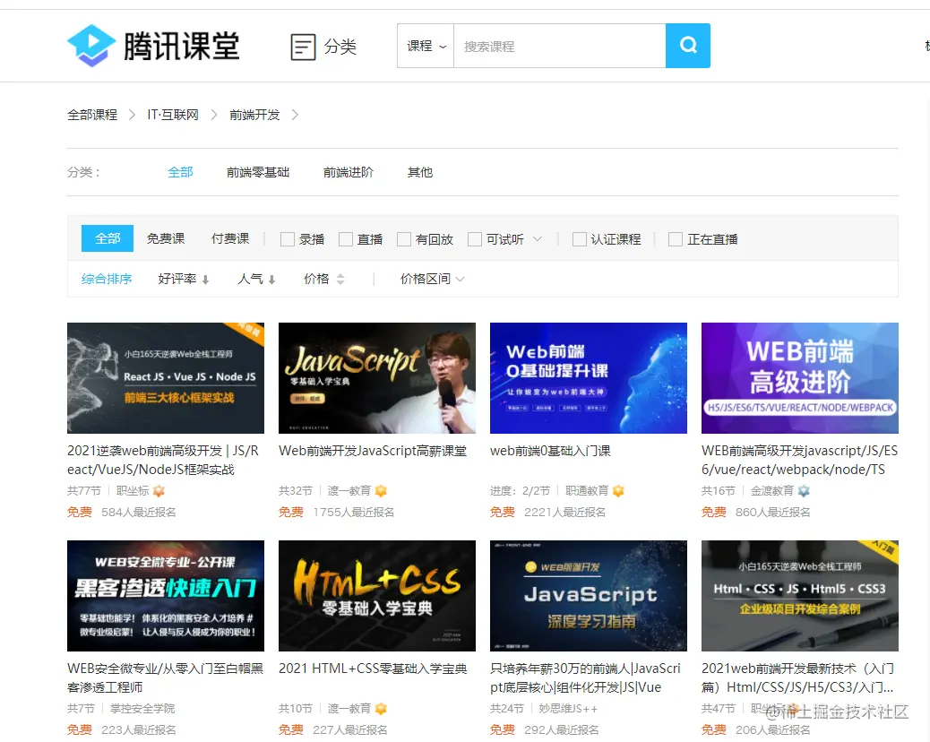The image size is (930, 742).
Task: Enable the 有回放 checkbox
Action: (x=404, y=239)
